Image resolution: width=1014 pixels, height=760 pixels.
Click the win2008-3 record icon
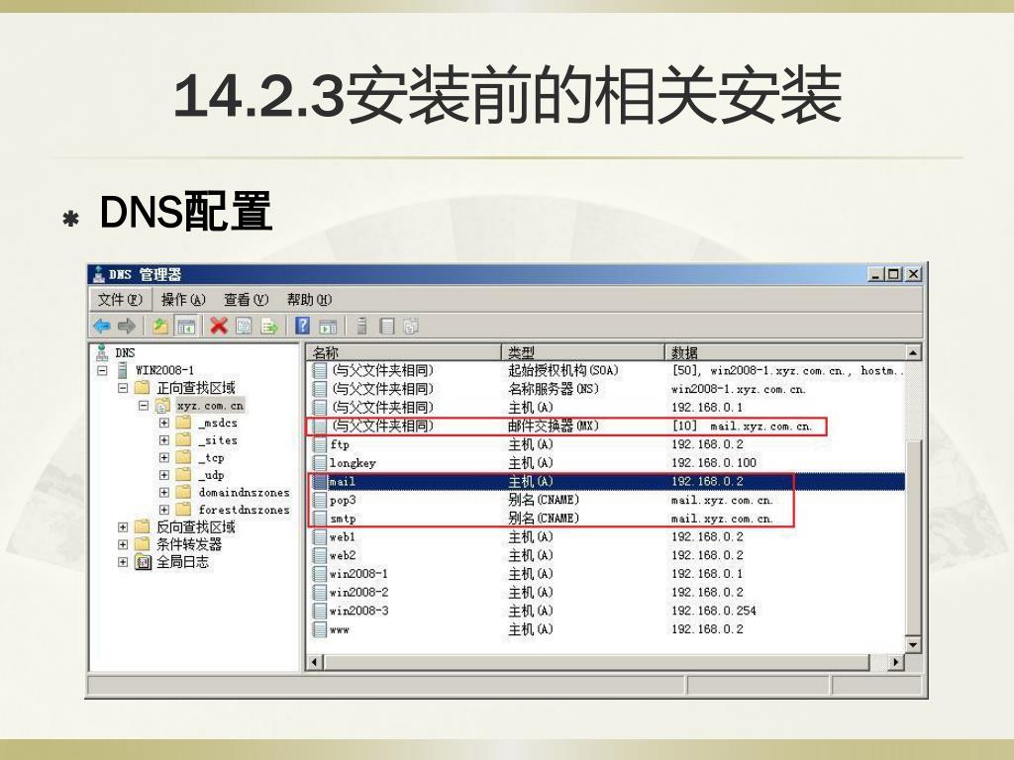point(320,611)
